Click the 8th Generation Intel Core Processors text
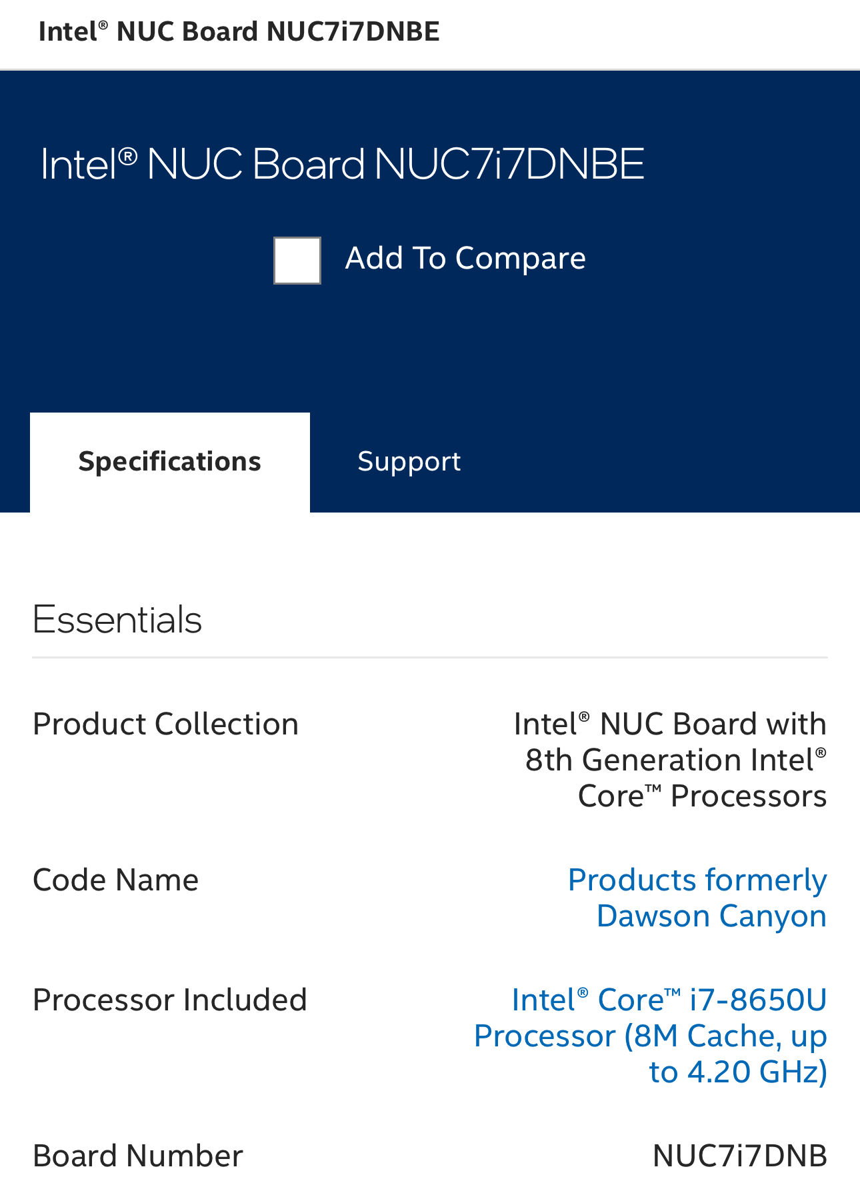The height and width of the screenshot is (1195, 860). (675, 760)
